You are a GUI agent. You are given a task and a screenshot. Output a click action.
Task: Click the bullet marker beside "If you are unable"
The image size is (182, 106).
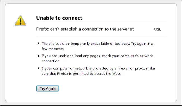(x=39, y=56)
